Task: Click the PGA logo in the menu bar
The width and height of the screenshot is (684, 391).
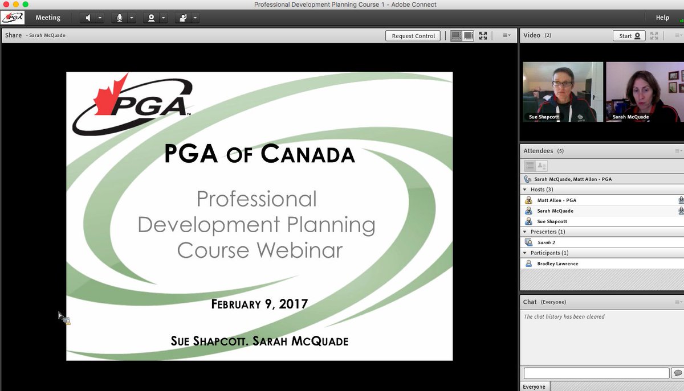Action: pyautogui.click(x=13, y=18)
